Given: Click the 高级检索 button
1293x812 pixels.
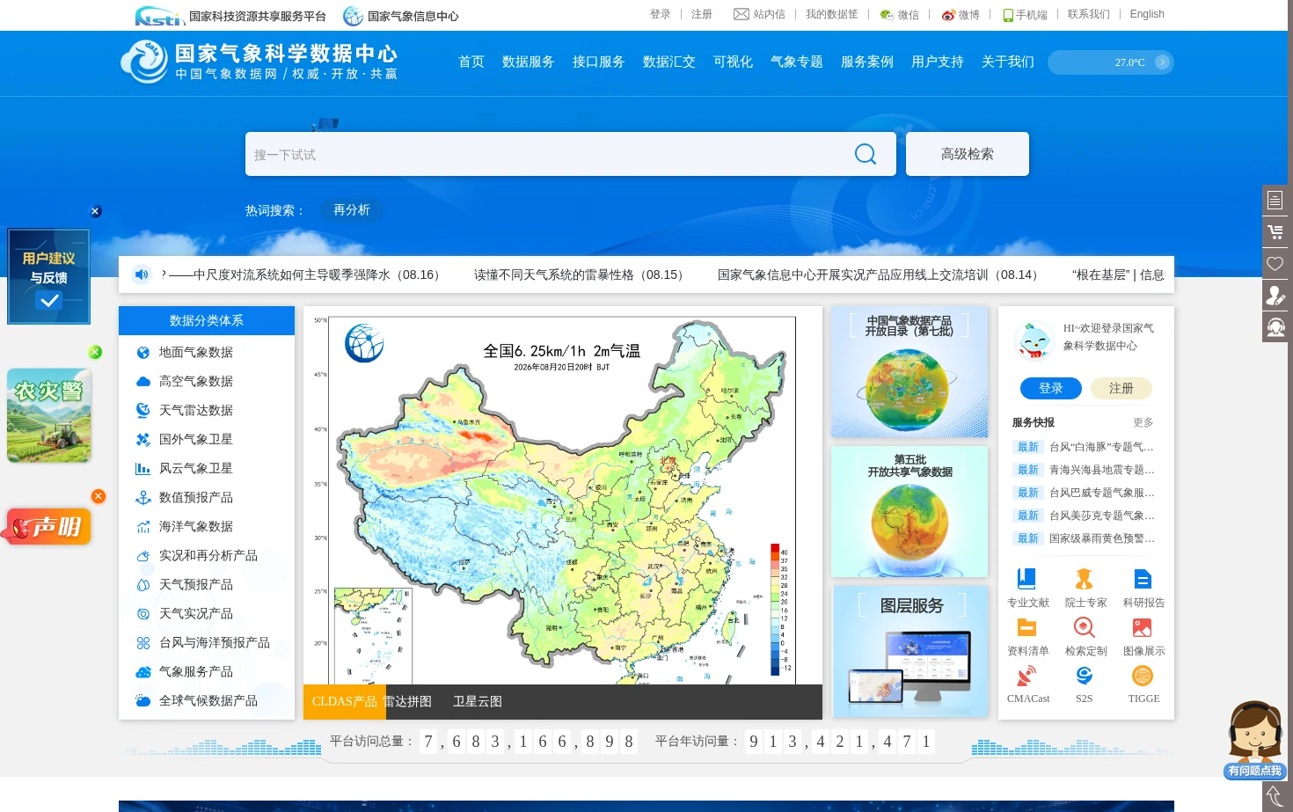Looking at the screenshot, I should click(968, 154).
